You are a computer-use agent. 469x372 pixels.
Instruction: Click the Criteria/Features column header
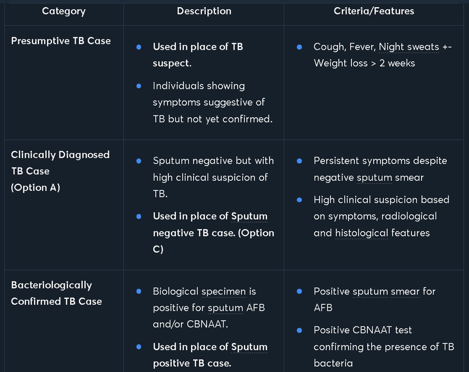pos(374,11)
